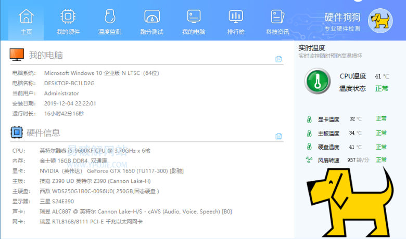Click the 实时温度 panel heading
This screenshot has height=239, width=406.
312,48
